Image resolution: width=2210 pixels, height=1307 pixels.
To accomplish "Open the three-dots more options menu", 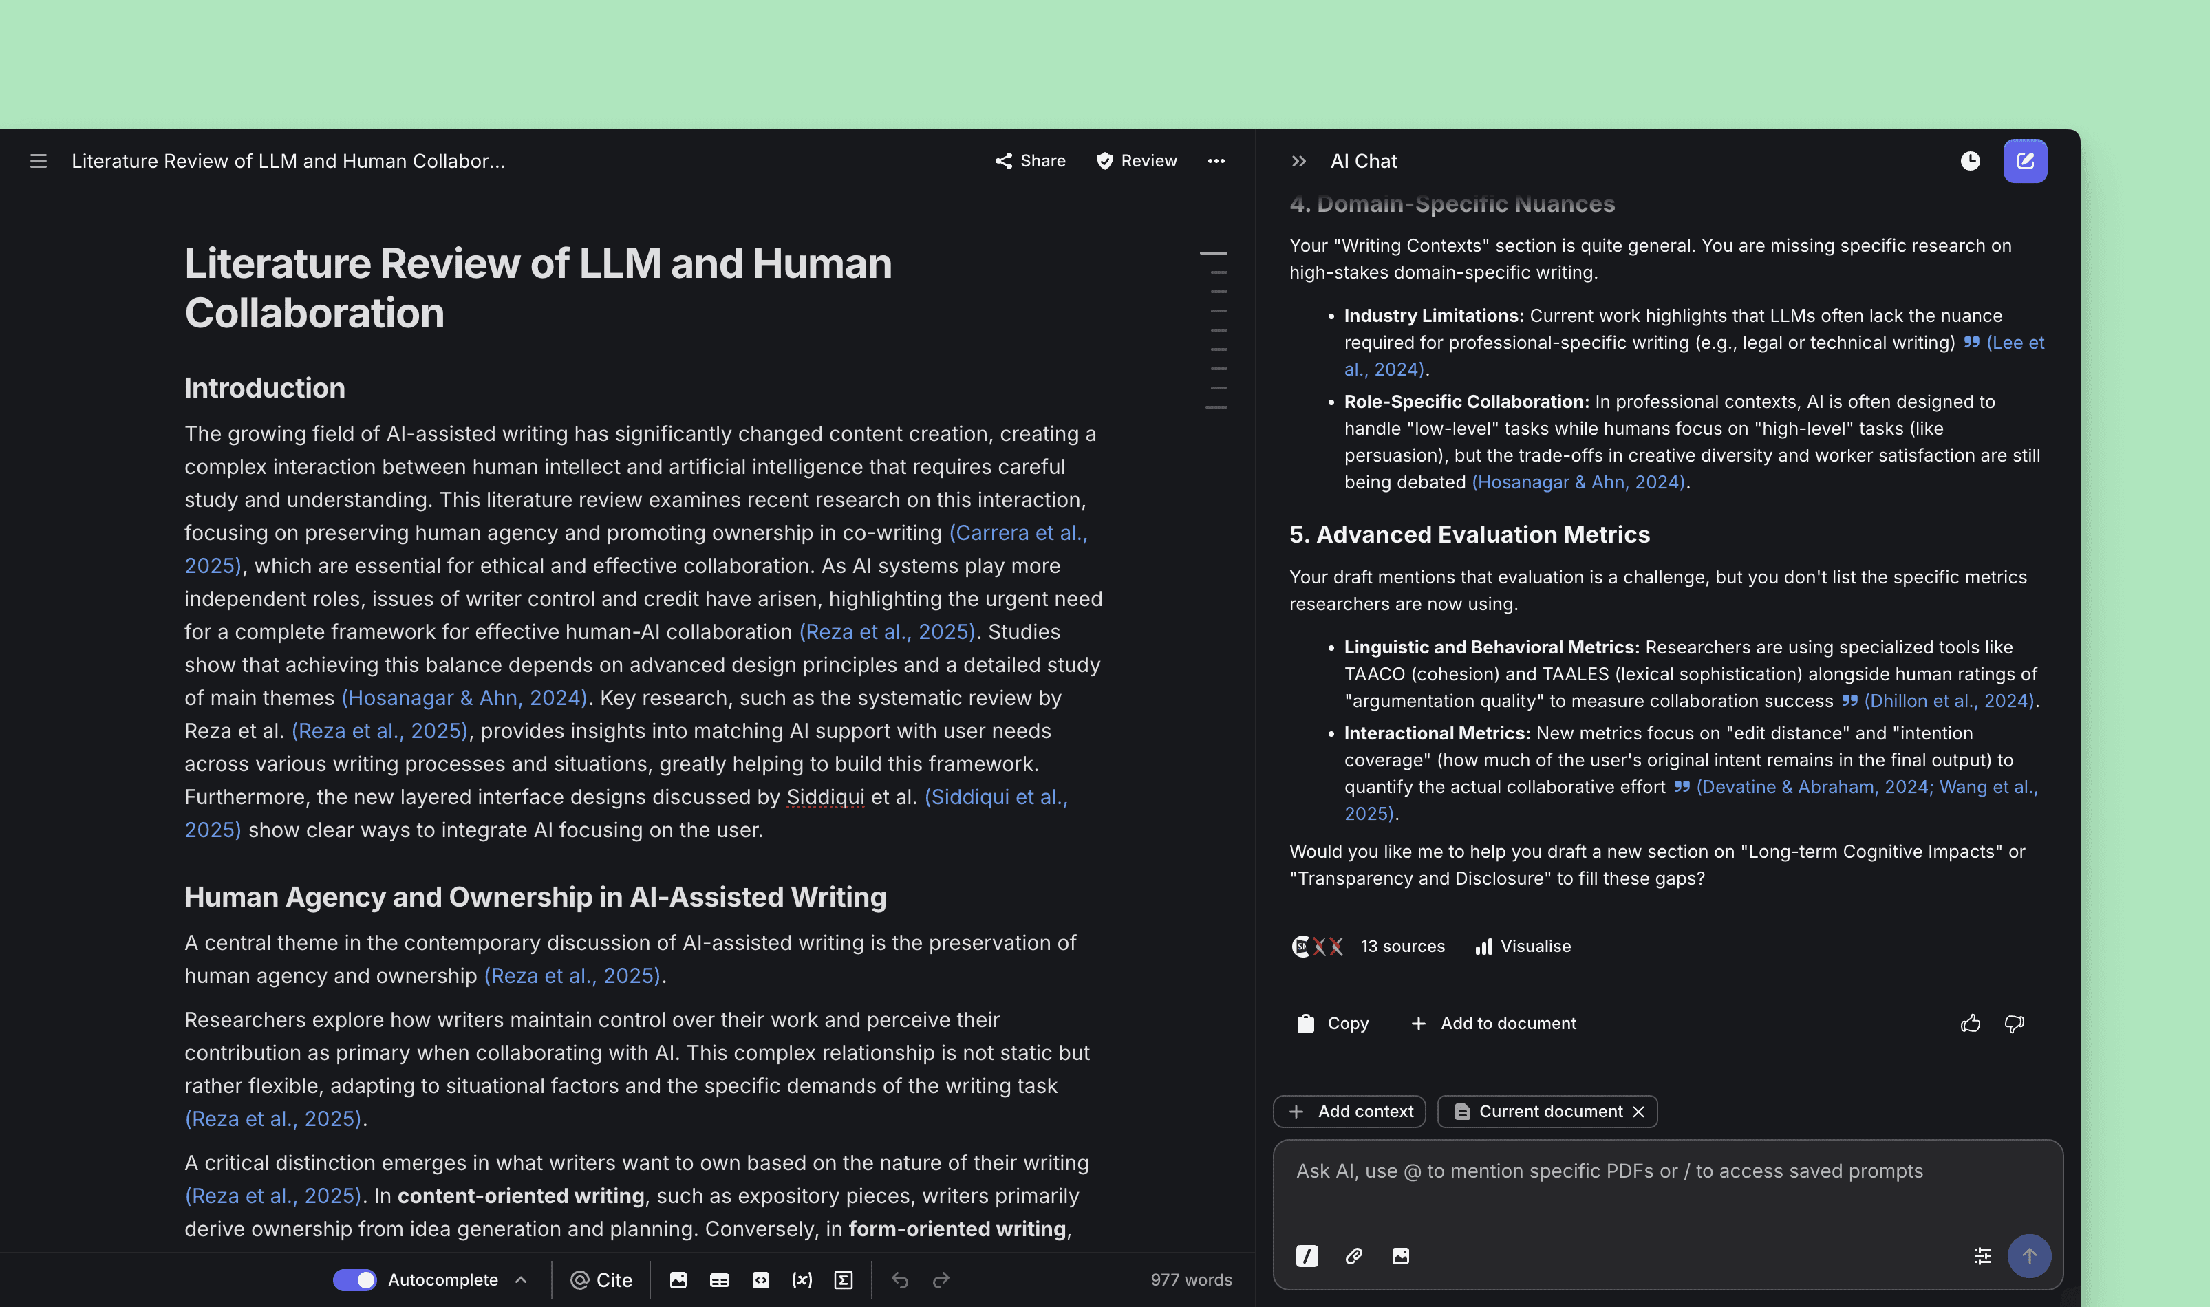I will [x=1216, y=161].
